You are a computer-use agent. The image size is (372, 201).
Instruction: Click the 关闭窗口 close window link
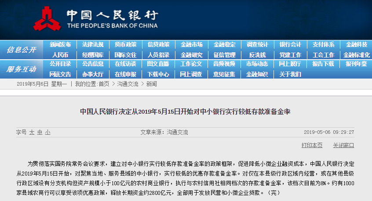tap(343, 145)
